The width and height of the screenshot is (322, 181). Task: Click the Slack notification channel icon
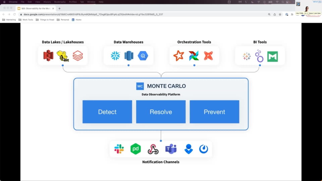coord(119,149)
